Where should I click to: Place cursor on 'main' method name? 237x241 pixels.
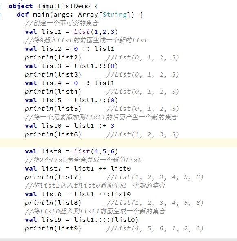41,15
